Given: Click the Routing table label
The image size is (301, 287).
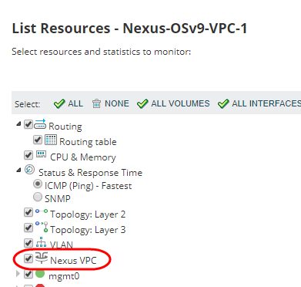Looking at the screenshot, I should pos(88,142).
